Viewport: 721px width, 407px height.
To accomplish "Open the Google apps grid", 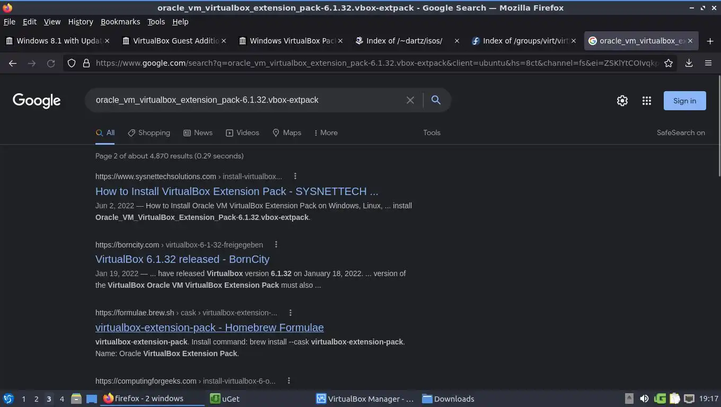I will [646, 101].
